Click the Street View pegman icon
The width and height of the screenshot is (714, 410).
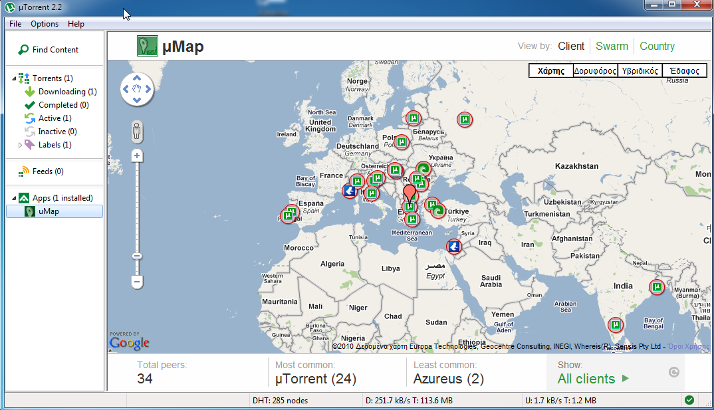click(x=136, y=132)
